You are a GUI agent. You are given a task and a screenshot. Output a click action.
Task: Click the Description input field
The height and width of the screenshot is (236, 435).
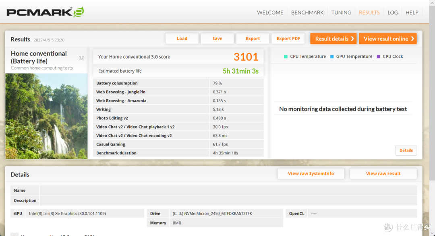[228, 201]
